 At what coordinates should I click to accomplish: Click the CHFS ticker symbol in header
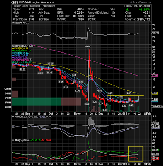15,2
